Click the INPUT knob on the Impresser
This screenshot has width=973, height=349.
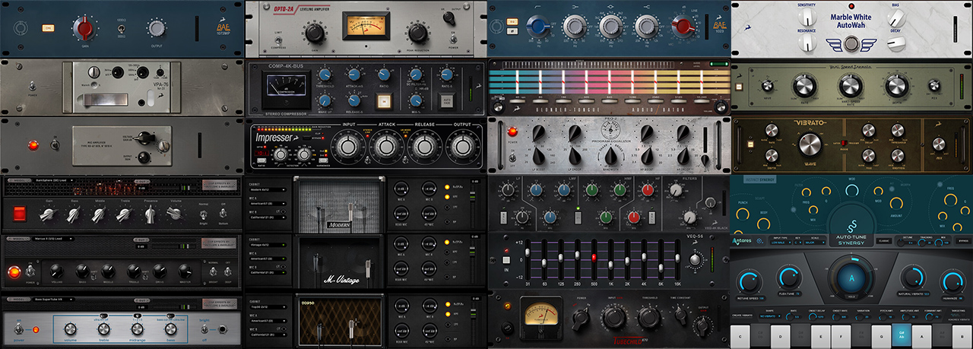[x=348, y=146]
